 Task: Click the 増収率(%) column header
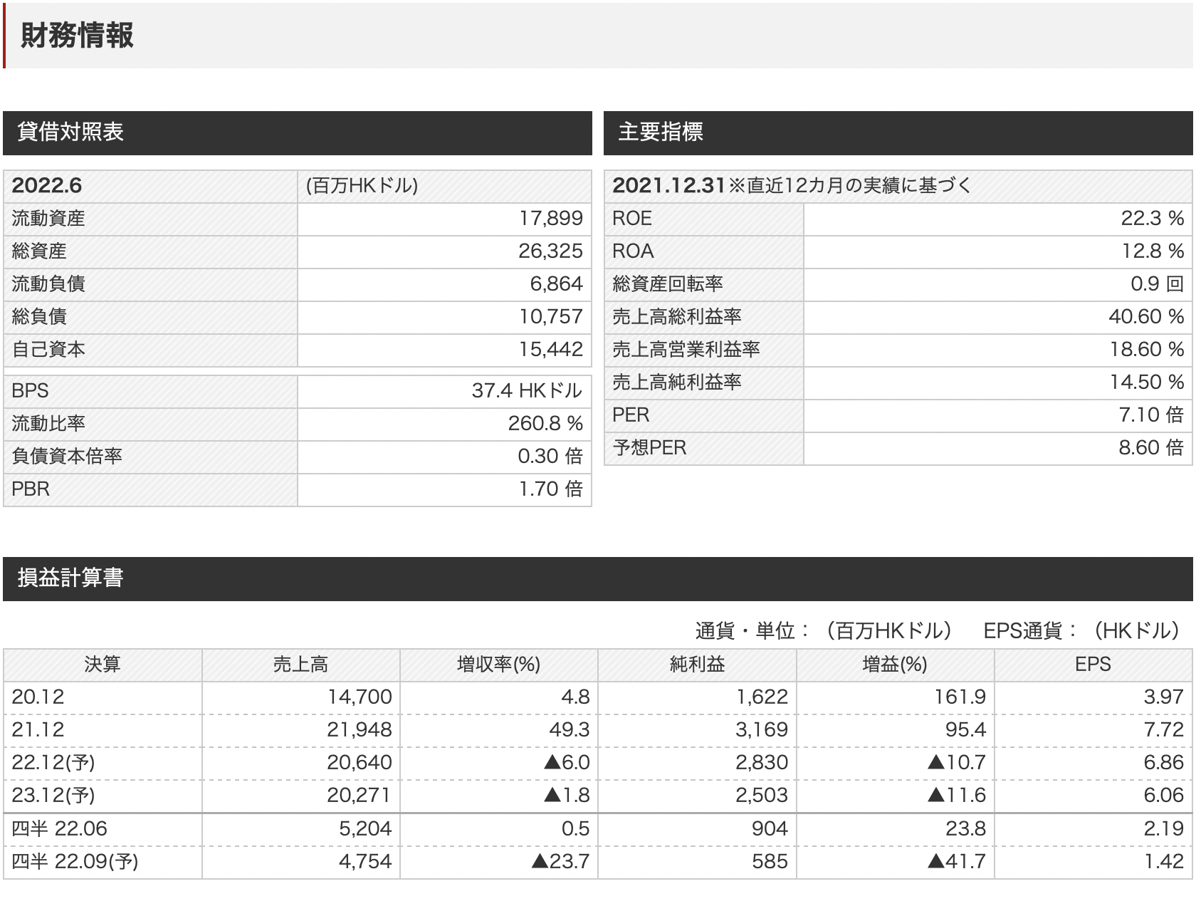[x=498, y=665]
